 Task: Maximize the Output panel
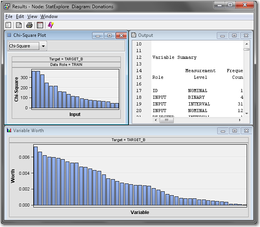pyautogui.click(x=234, y=36)
